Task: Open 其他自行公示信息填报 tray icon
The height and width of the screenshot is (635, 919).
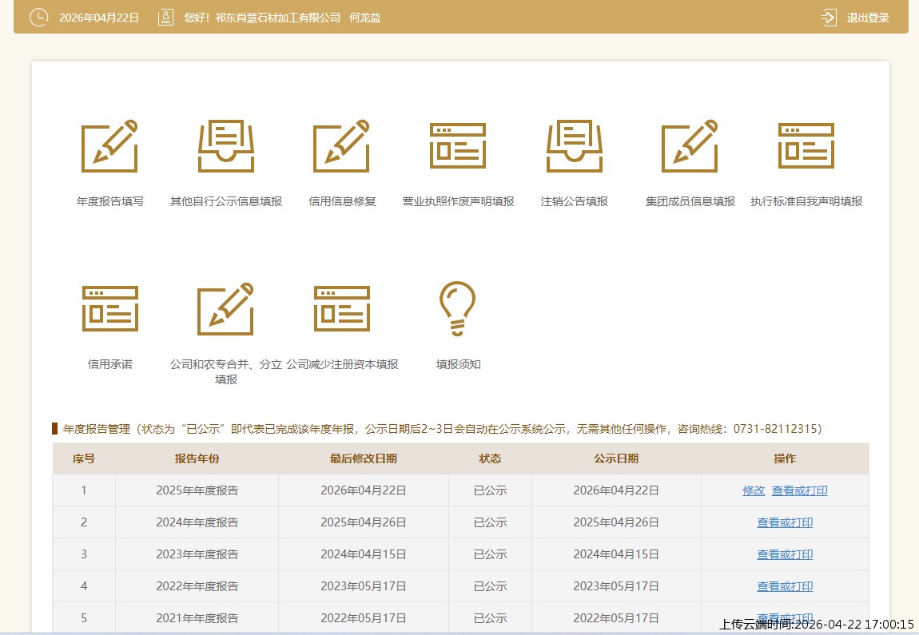Action: coord(226,147)
